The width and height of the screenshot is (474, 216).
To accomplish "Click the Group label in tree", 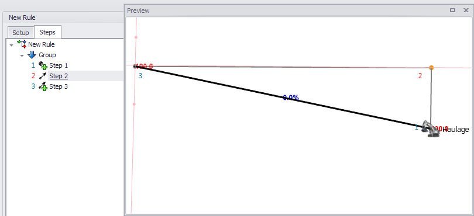I will [x=47, y=55].
